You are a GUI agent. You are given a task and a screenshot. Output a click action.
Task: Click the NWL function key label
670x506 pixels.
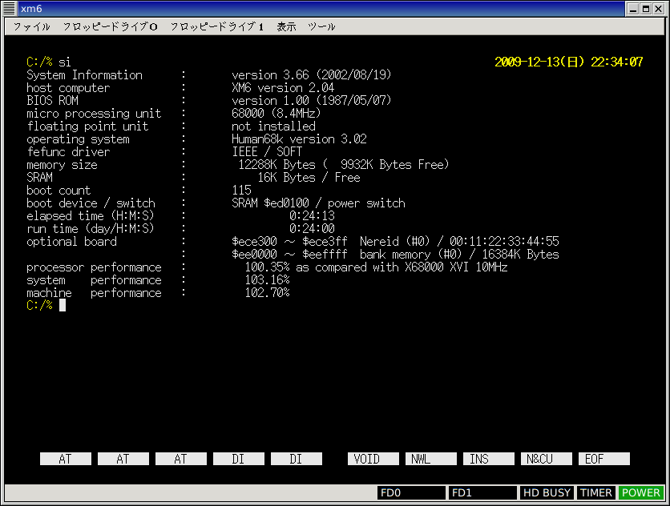pos(430,459)
